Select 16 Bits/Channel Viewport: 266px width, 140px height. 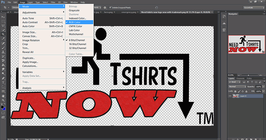(x=77, y=44)
